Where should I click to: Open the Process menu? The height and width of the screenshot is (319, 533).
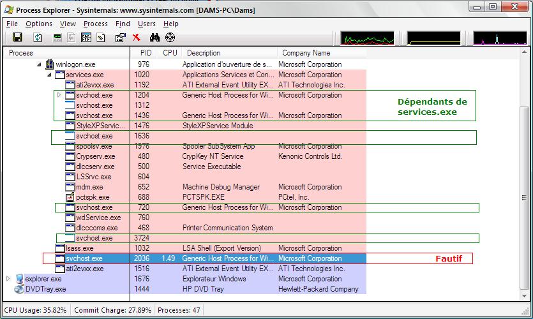[96, 24]
